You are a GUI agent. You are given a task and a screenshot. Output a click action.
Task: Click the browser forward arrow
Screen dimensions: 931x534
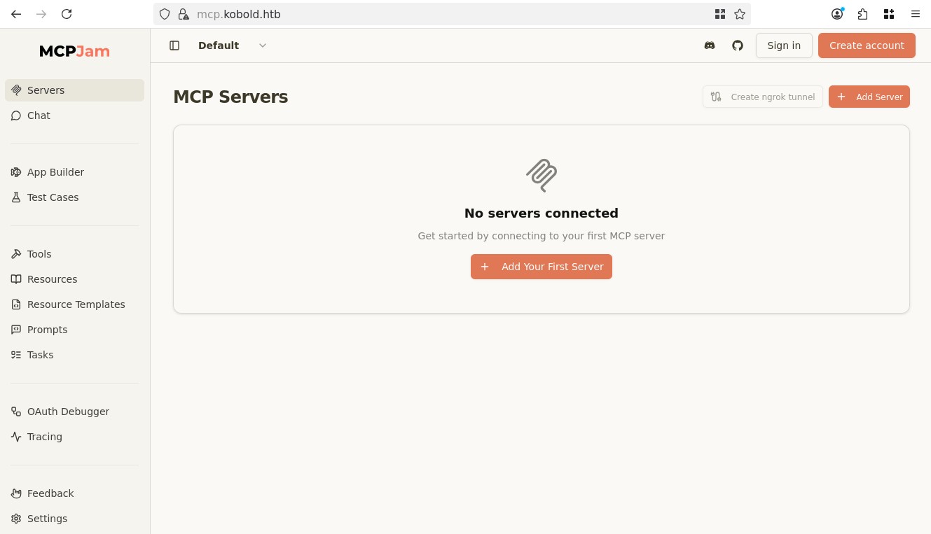click(41, 14)
